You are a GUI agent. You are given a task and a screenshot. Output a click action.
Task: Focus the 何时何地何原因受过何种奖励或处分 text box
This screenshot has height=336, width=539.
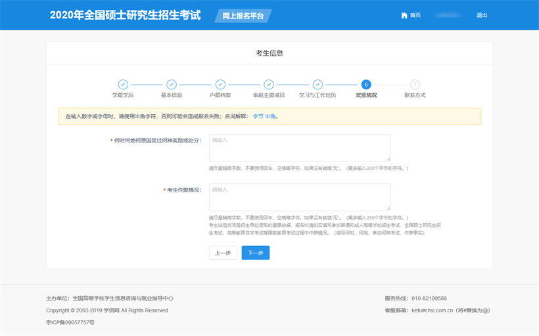pos(300,147)
